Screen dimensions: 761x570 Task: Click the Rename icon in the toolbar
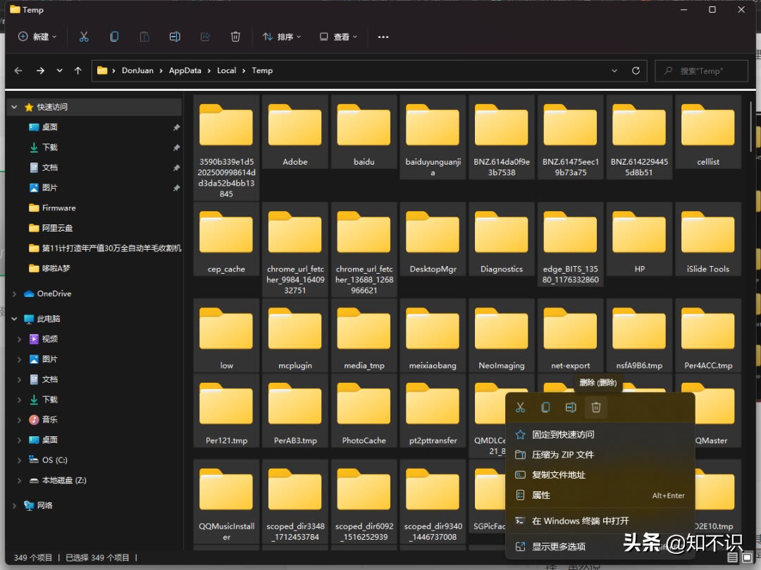175,36
